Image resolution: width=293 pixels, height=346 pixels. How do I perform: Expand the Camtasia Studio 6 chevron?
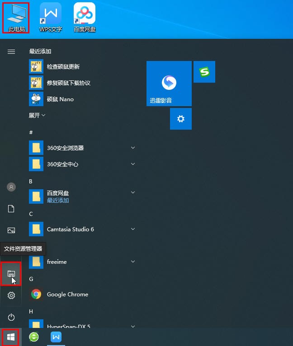(x=133, y=229)
